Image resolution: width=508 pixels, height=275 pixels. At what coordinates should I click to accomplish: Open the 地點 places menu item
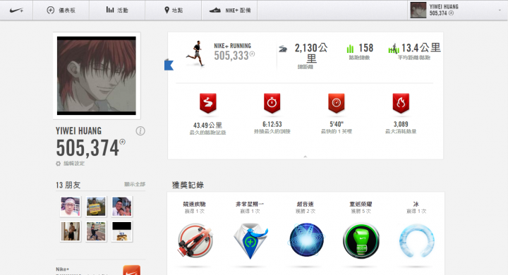(x=174, y=11)
